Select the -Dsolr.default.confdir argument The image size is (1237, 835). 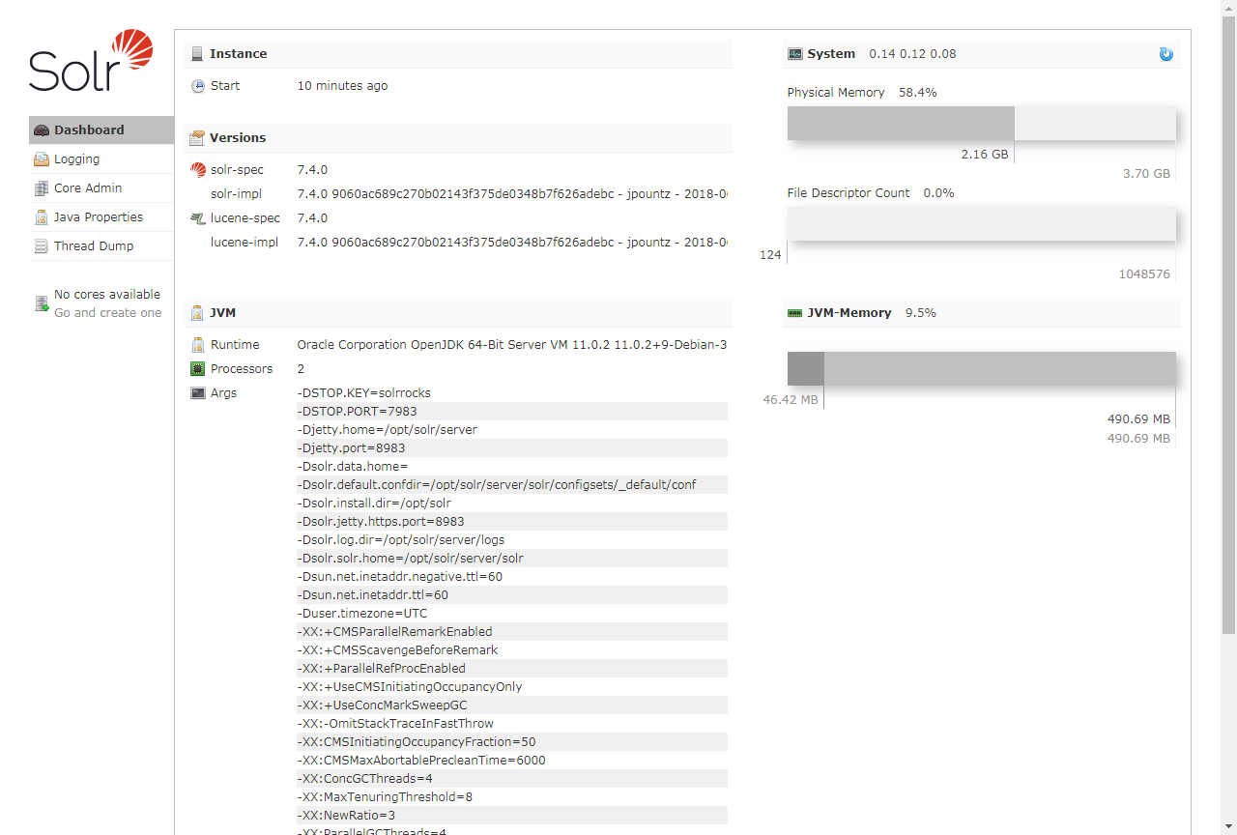tap(497, 485)
